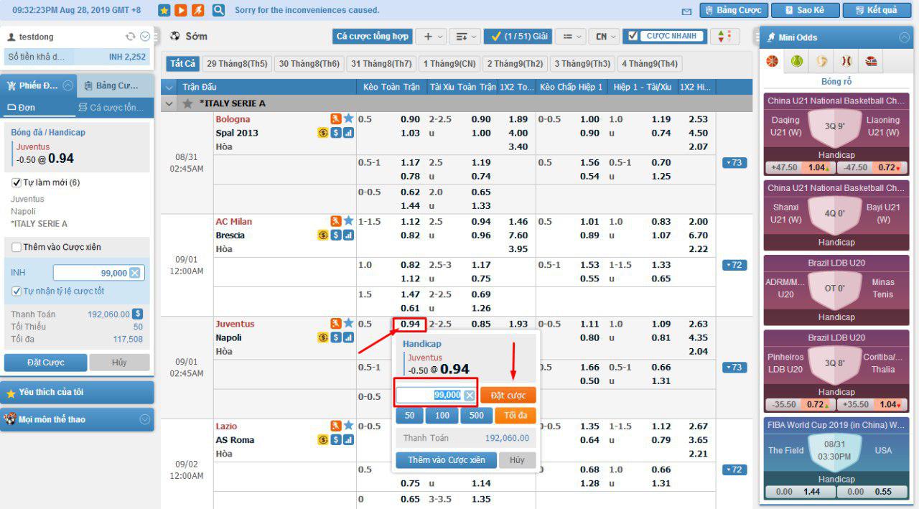Viewport: 919px width, 509px height.
Task: Click the stake input field in Handicap popup
Action: (429, 395)
